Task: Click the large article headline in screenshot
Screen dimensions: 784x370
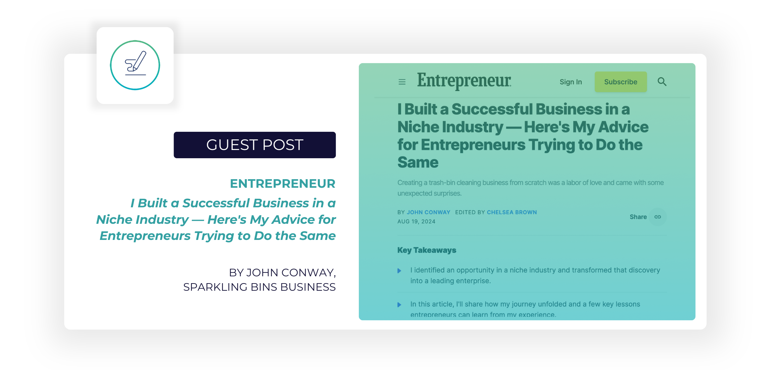Action: click(522, 136)
